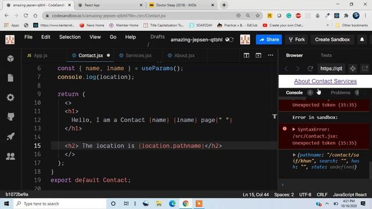Screen dimensions: 372x209
Task: Click Chrome home button
Action: click(35, 16)
